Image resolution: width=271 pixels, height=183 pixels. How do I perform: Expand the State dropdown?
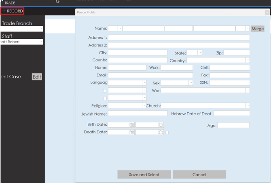200,53
